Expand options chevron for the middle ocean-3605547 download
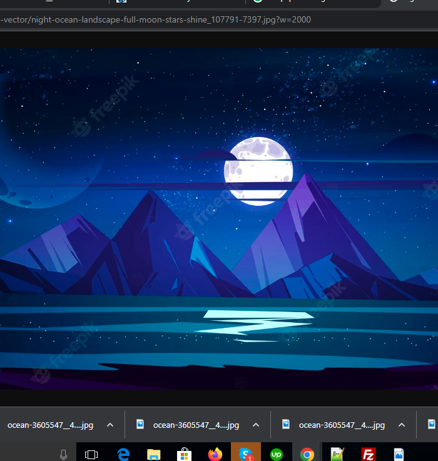This screenshot has width=438, height=461. tap(256, 425)
